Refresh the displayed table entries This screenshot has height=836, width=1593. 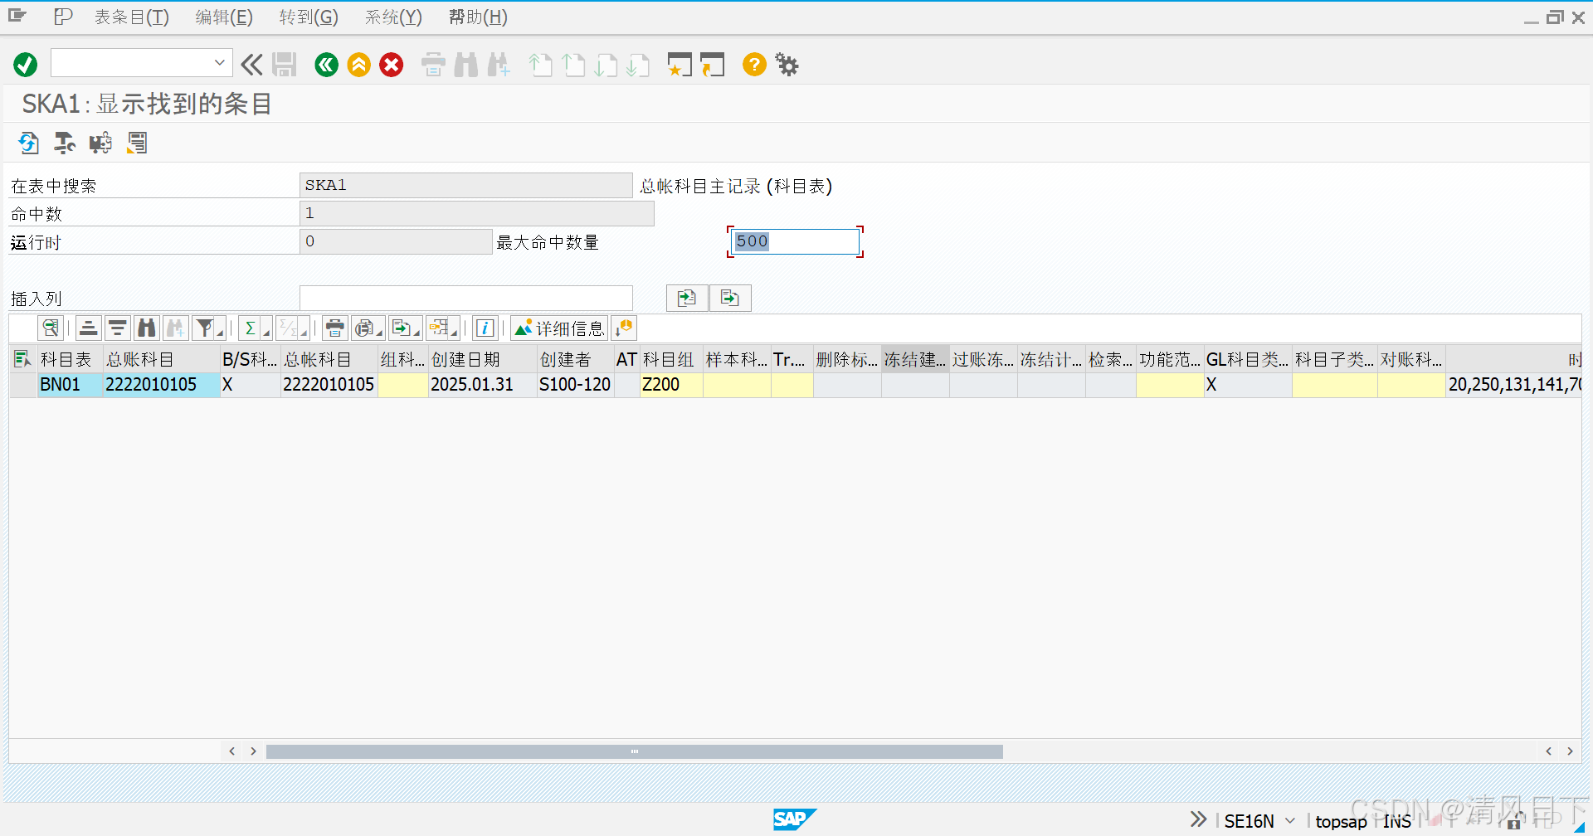28,143
